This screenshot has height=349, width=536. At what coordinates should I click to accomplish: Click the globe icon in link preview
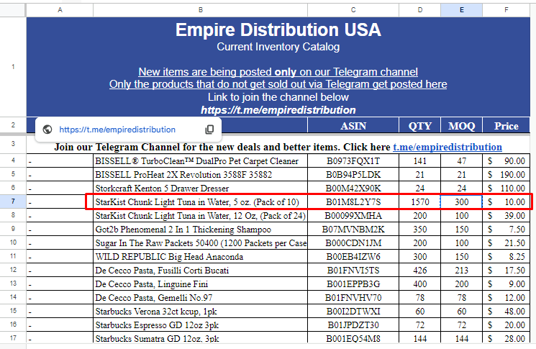47,130
